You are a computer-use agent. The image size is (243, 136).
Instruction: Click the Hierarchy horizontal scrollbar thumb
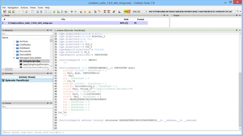pyautogui.click(x=8, y=69)
